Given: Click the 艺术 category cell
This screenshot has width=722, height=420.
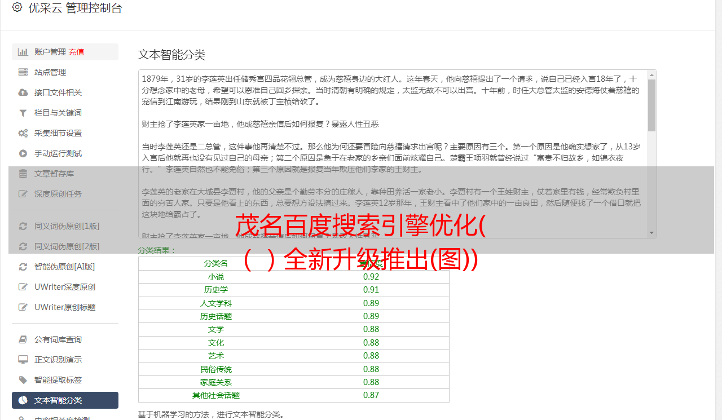Looking at the screenshot, I should pos(216,356).
